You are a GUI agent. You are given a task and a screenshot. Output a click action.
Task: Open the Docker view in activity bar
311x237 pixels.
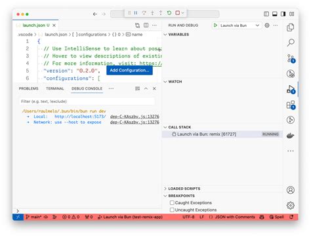[291, 136]
